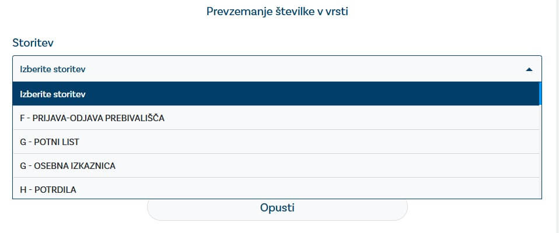Click 'Izberite storitev' placeholder text in combo box

pyautogui.click(x=53, y=69)
